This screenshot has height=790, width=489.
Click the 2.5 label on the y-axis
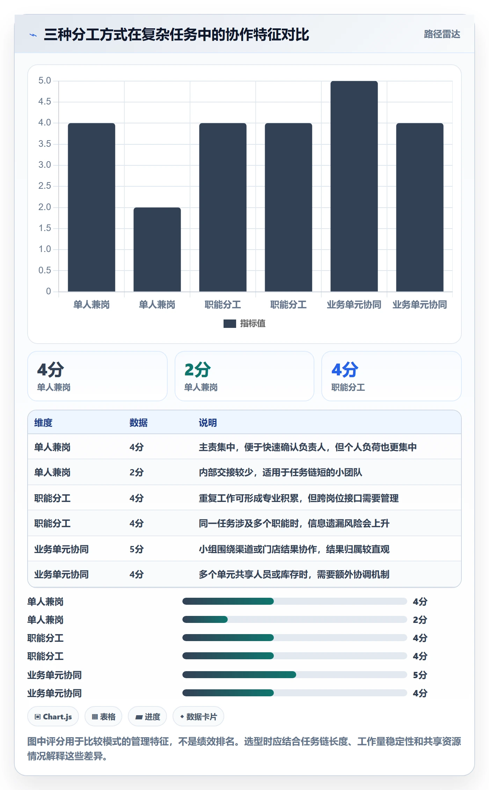tap(45, 186)
